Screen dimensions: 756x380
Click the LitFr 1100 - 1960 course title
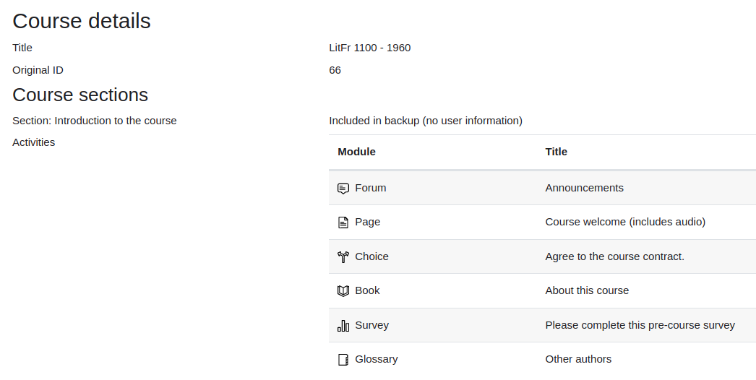point(370,48)
